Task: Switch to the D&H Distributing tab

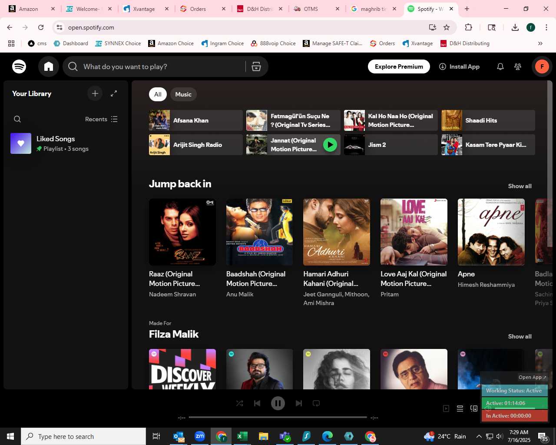Action: coord(260,9)
